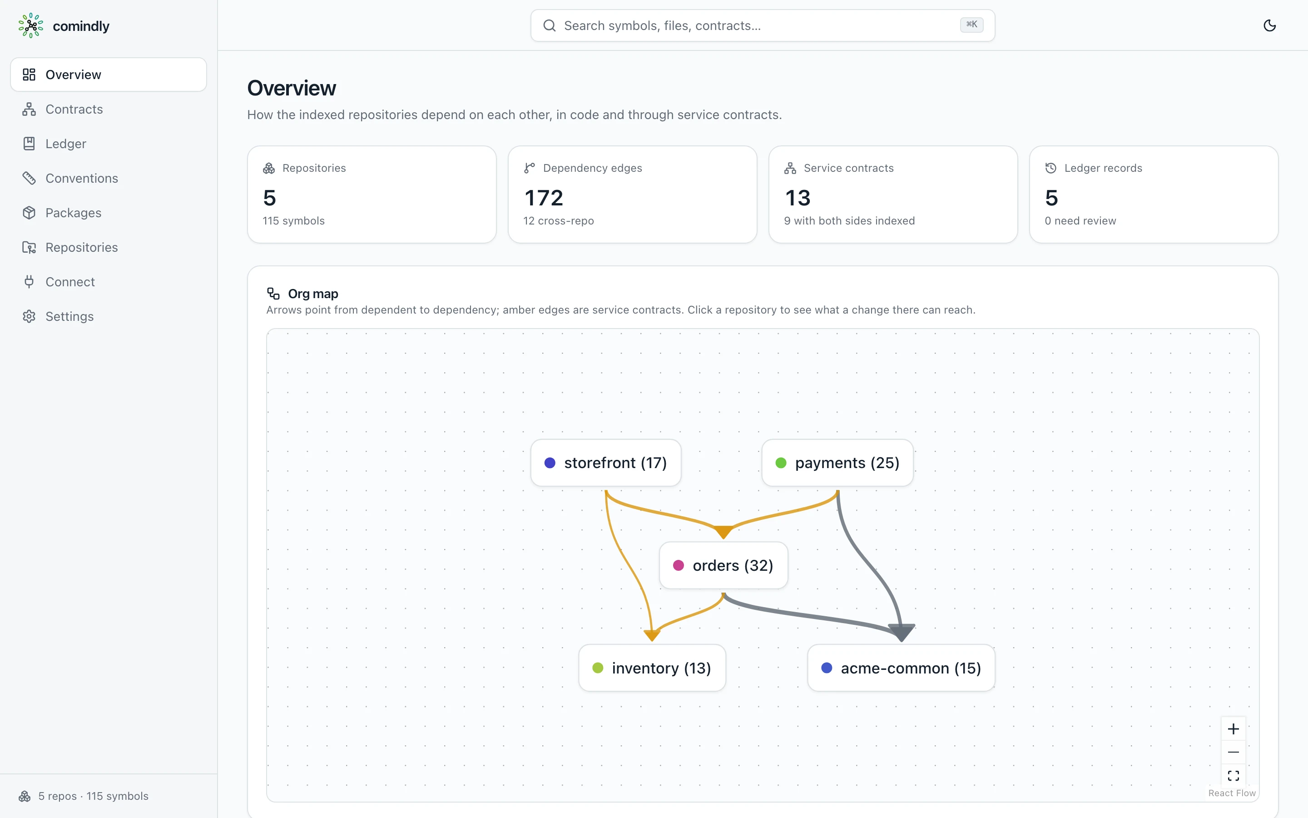Image resolution: width=1308 pixels, height=818 pixels.
Task: Click the Repositories stat card icon
Action: click(x=268, y=168)
